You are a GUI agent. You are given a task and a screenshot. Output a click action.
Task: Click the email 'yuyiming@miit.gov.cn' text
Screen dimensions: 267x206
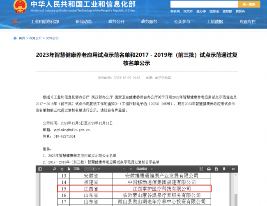pyautogui.click(x=72, y=130)
